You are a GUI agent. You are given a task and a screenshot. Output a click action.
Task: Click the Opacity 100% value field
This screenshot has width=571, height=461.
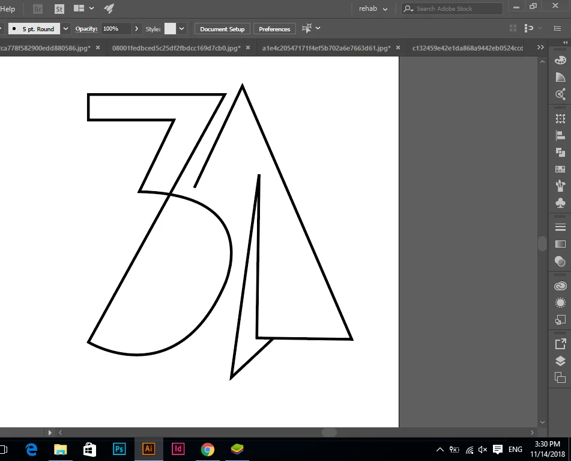pos(116,29)
